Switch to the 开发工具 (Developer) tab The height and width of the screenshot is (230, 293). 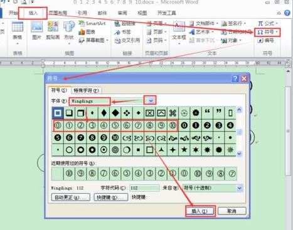tap(167, 13)
